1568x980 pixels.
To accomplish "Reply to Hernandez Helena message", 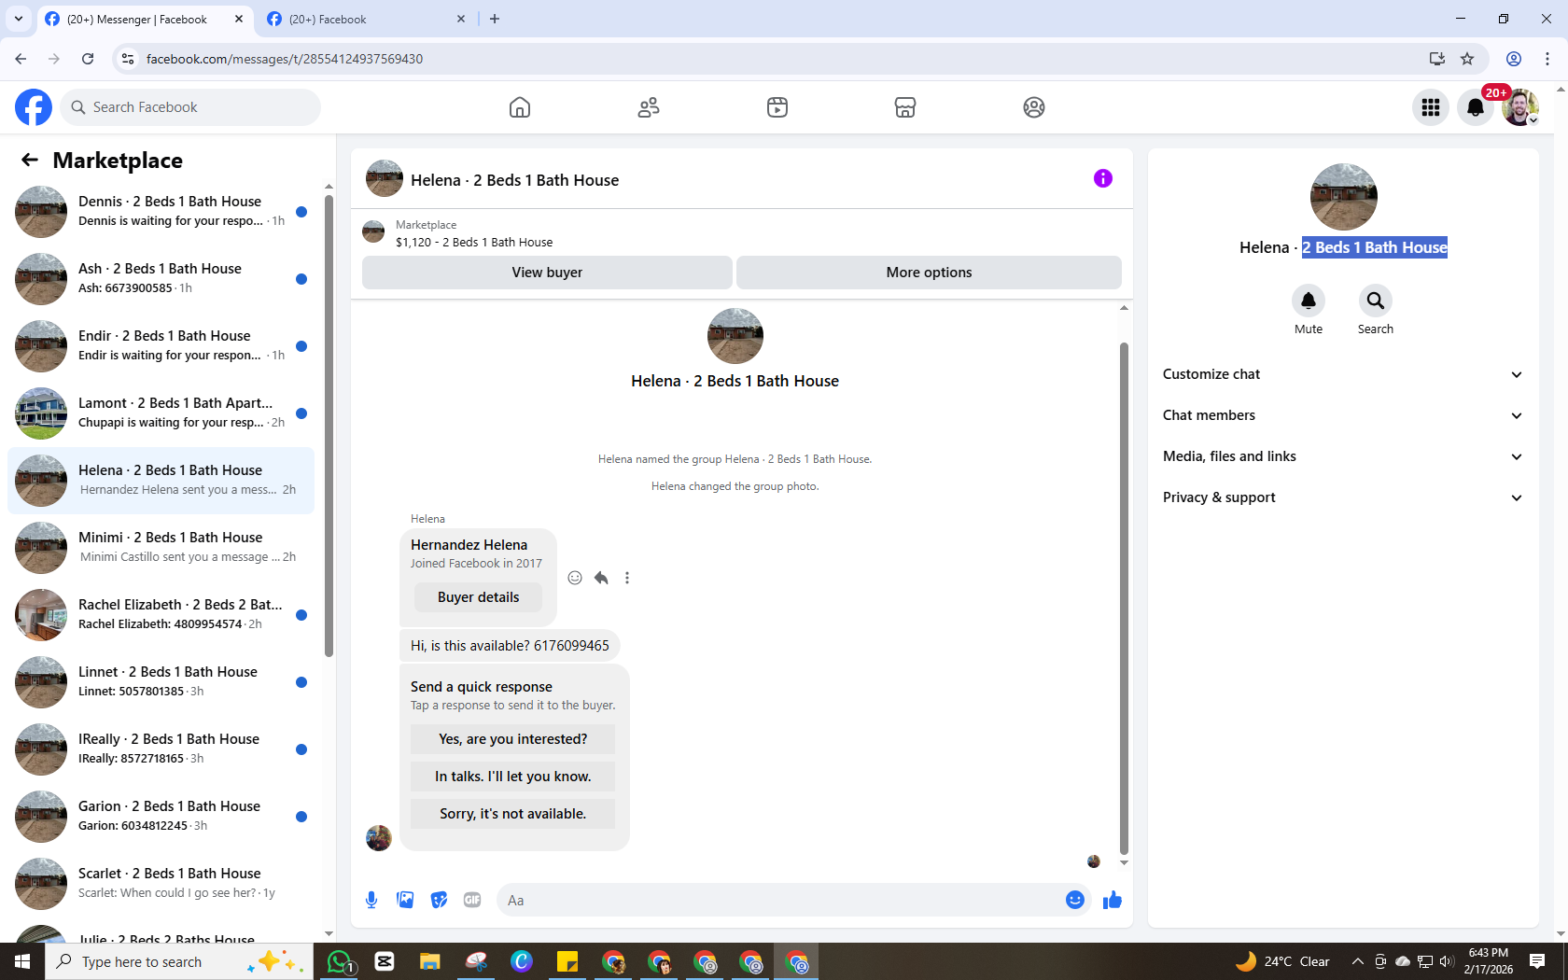I will tap(601, 578).
